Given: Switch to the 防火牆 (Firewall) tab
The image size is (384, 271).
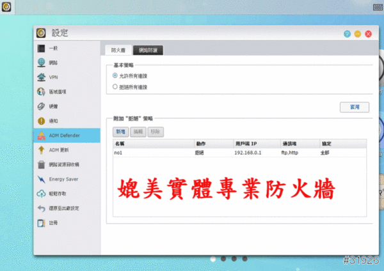Looking at the screenshot, I should coord(118,49).
